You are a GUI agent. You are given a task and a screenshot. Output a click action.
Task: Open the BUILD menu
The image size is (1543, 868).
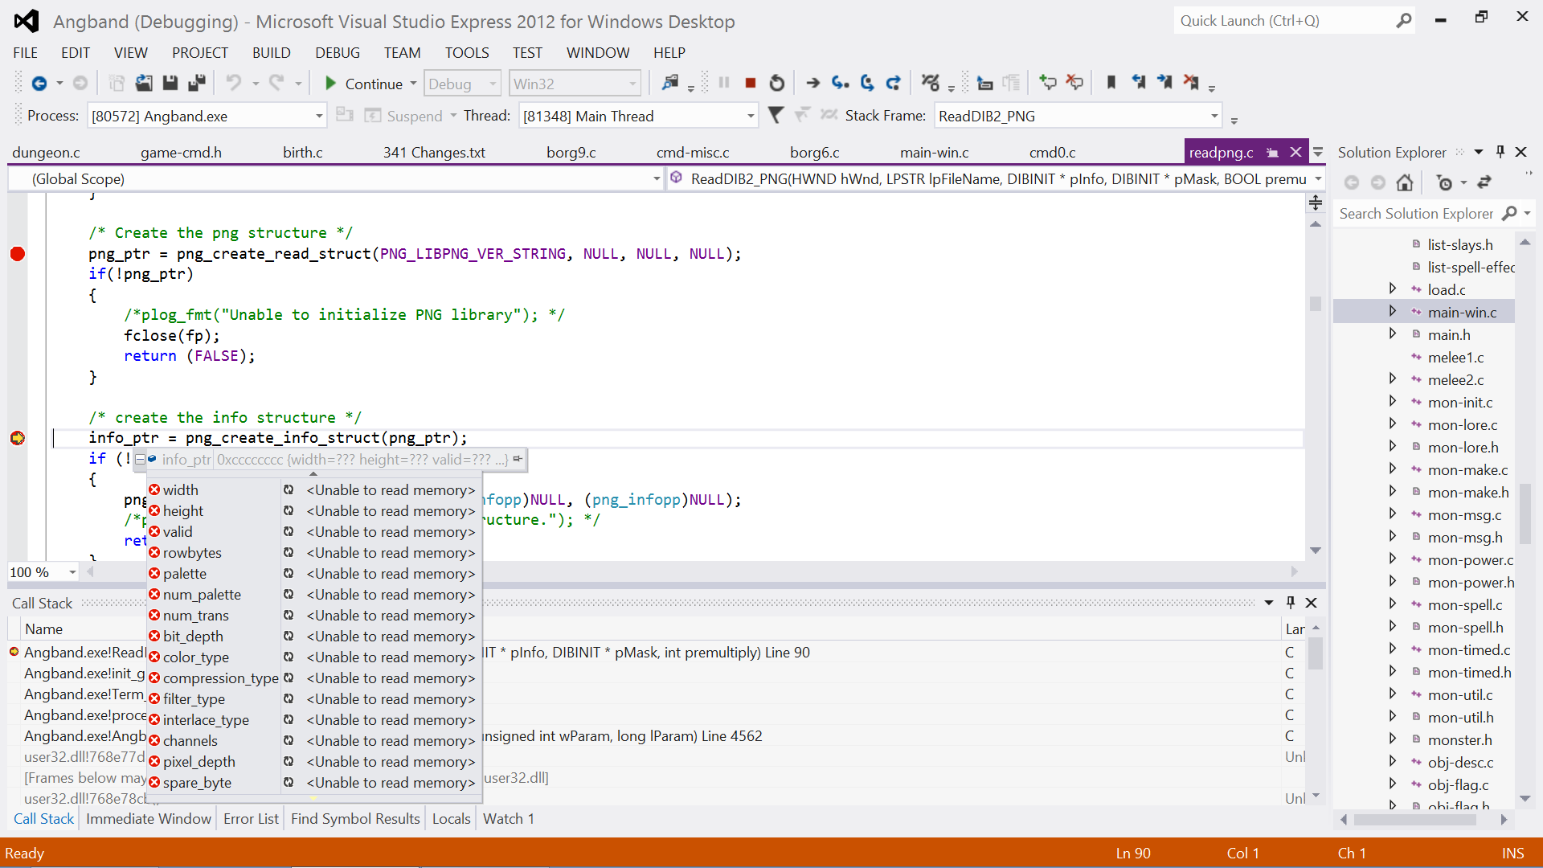272,53
